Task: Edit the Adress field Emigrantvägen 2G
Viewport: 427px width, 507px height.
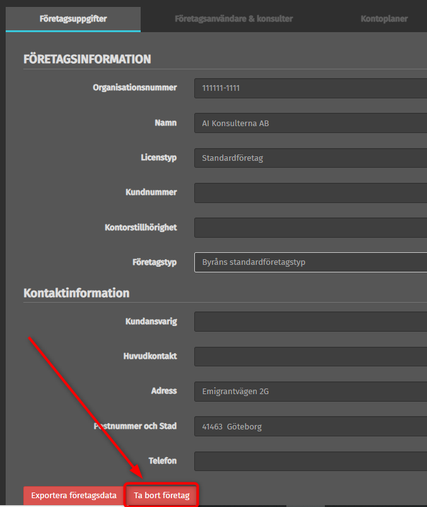Action: click(310, 391)
